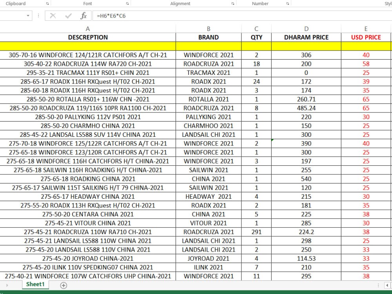This screenshot has height=294, width=392.
Task: Open the Alignment group dialog launcher
Action: point(232,3)
